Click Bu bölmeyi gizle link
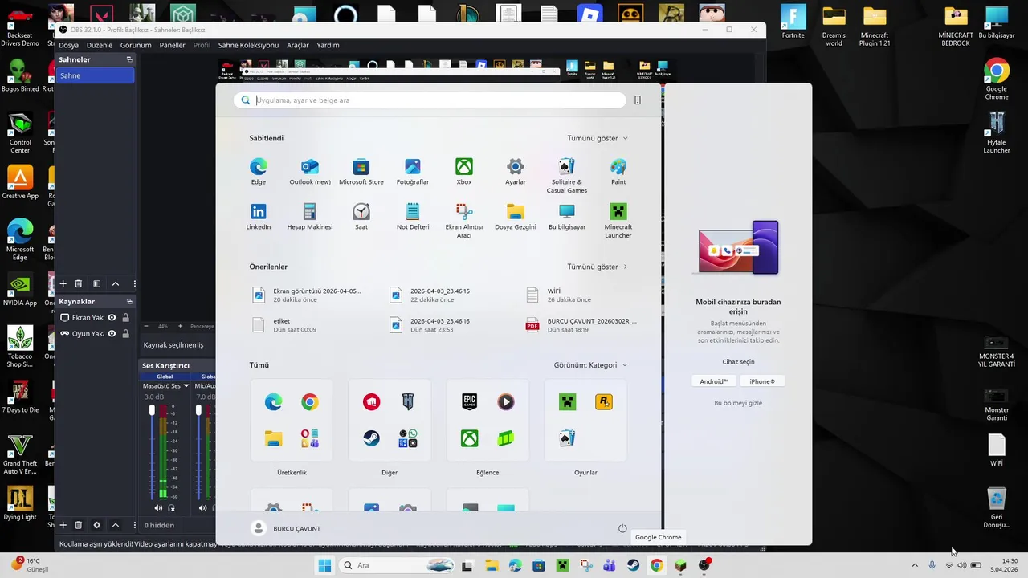Image resolution: width=1028 pixels, height=578 pixels. 738,403
